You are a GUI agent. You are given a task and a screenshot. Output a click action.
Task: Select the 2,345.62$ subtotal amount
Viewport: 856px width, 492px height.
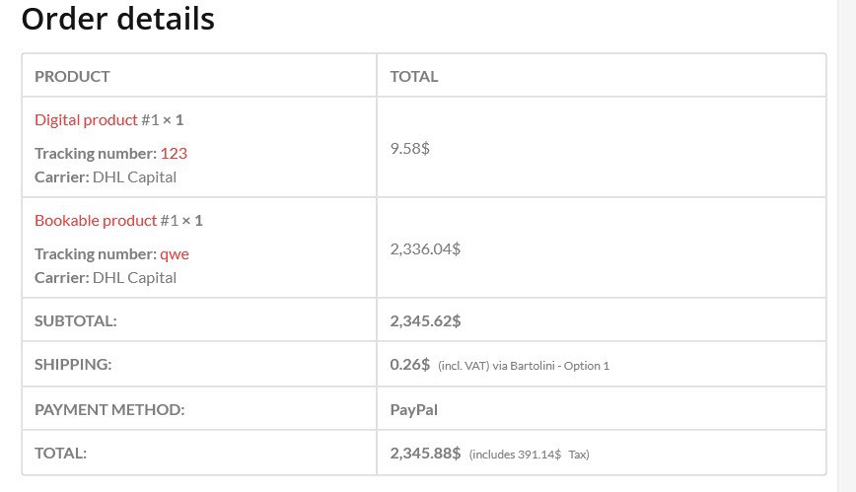pyautogui.click(x=425, y=320)
